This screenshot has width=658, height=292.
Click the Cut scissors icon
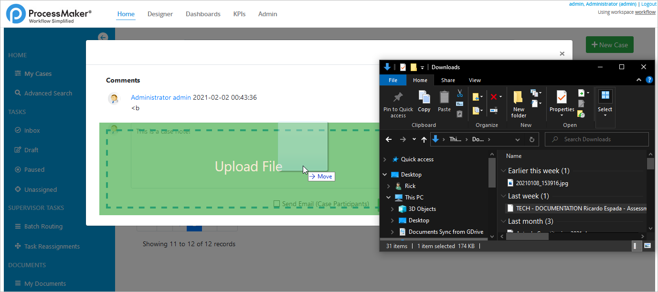click(x=460, y=93)
